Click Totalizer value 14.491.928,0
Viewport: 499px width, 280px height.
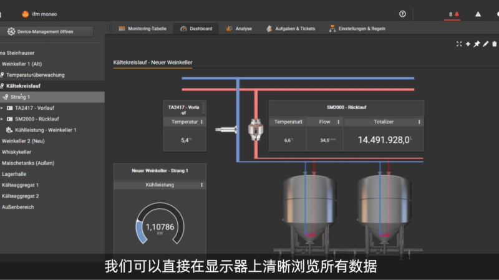point(384,140)
